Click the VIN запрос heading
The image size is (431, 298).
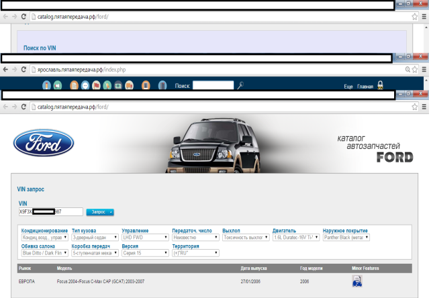point(30,189)
